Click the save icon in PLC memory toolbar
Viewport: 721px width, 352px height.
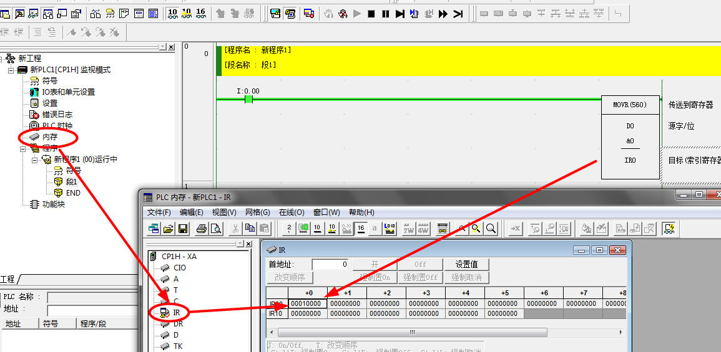184,229
